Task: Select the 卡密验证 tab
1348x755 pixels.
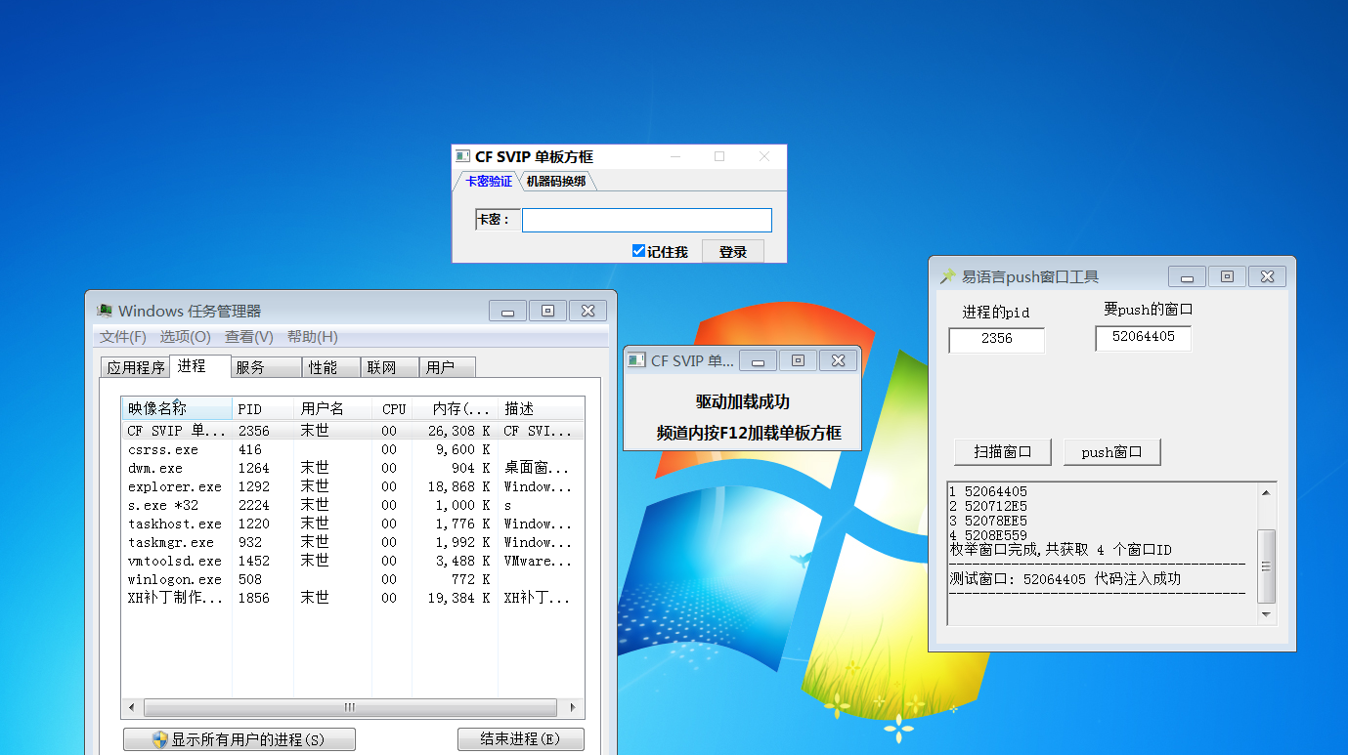Action: point(488,182)
